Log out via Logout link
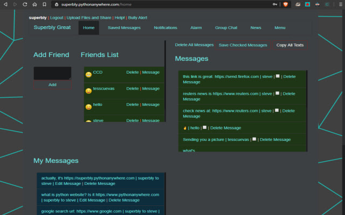The height and width of the screenshot is (215, 345). coord(57,18)
